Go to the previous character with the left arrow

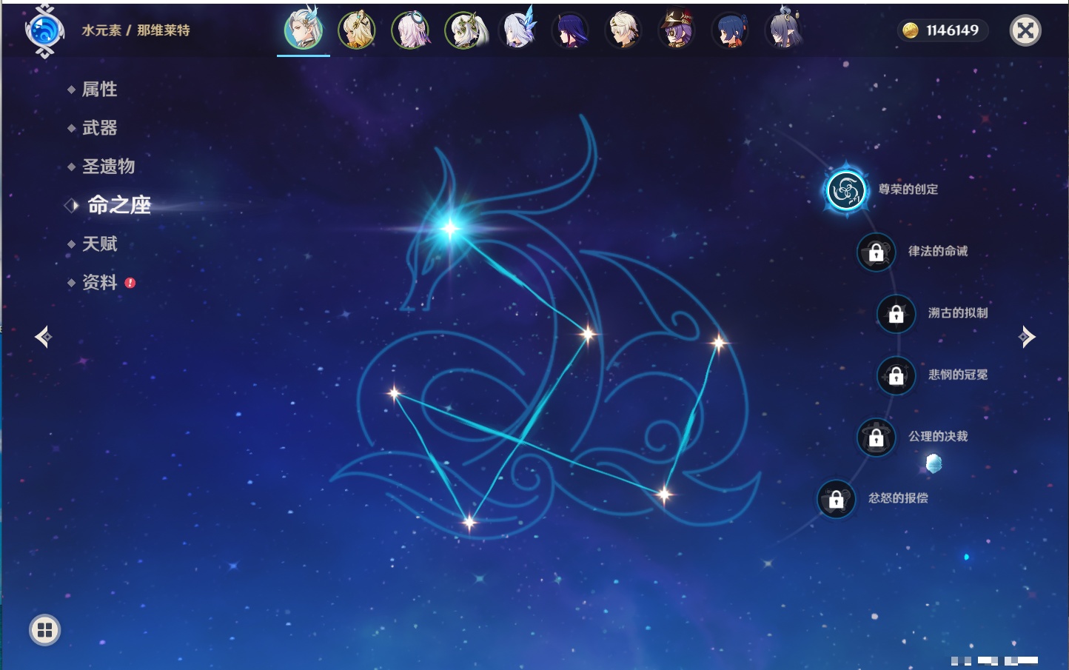43,337
